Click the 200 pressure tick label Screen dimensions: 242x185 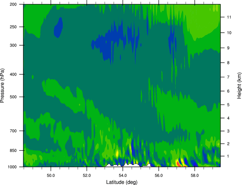(x=13, y=5)
